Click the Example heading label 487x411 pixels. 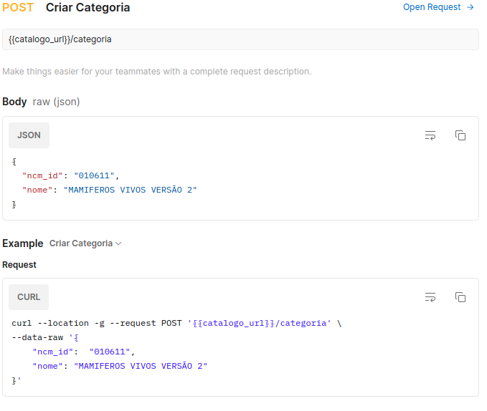point(23,243)
